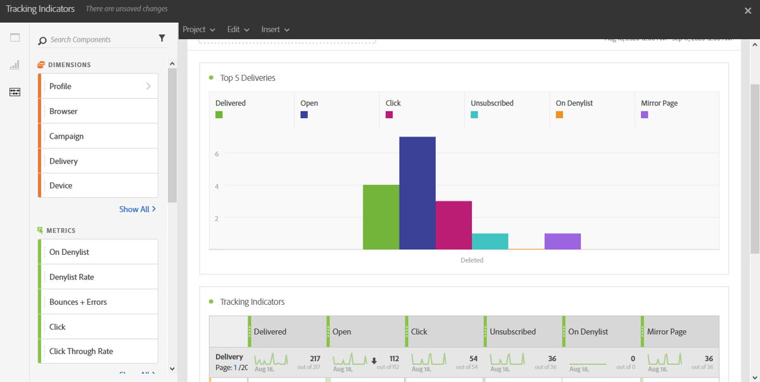
Task: Click the green Delivered color swatch
Action: [x=220, y=114]
